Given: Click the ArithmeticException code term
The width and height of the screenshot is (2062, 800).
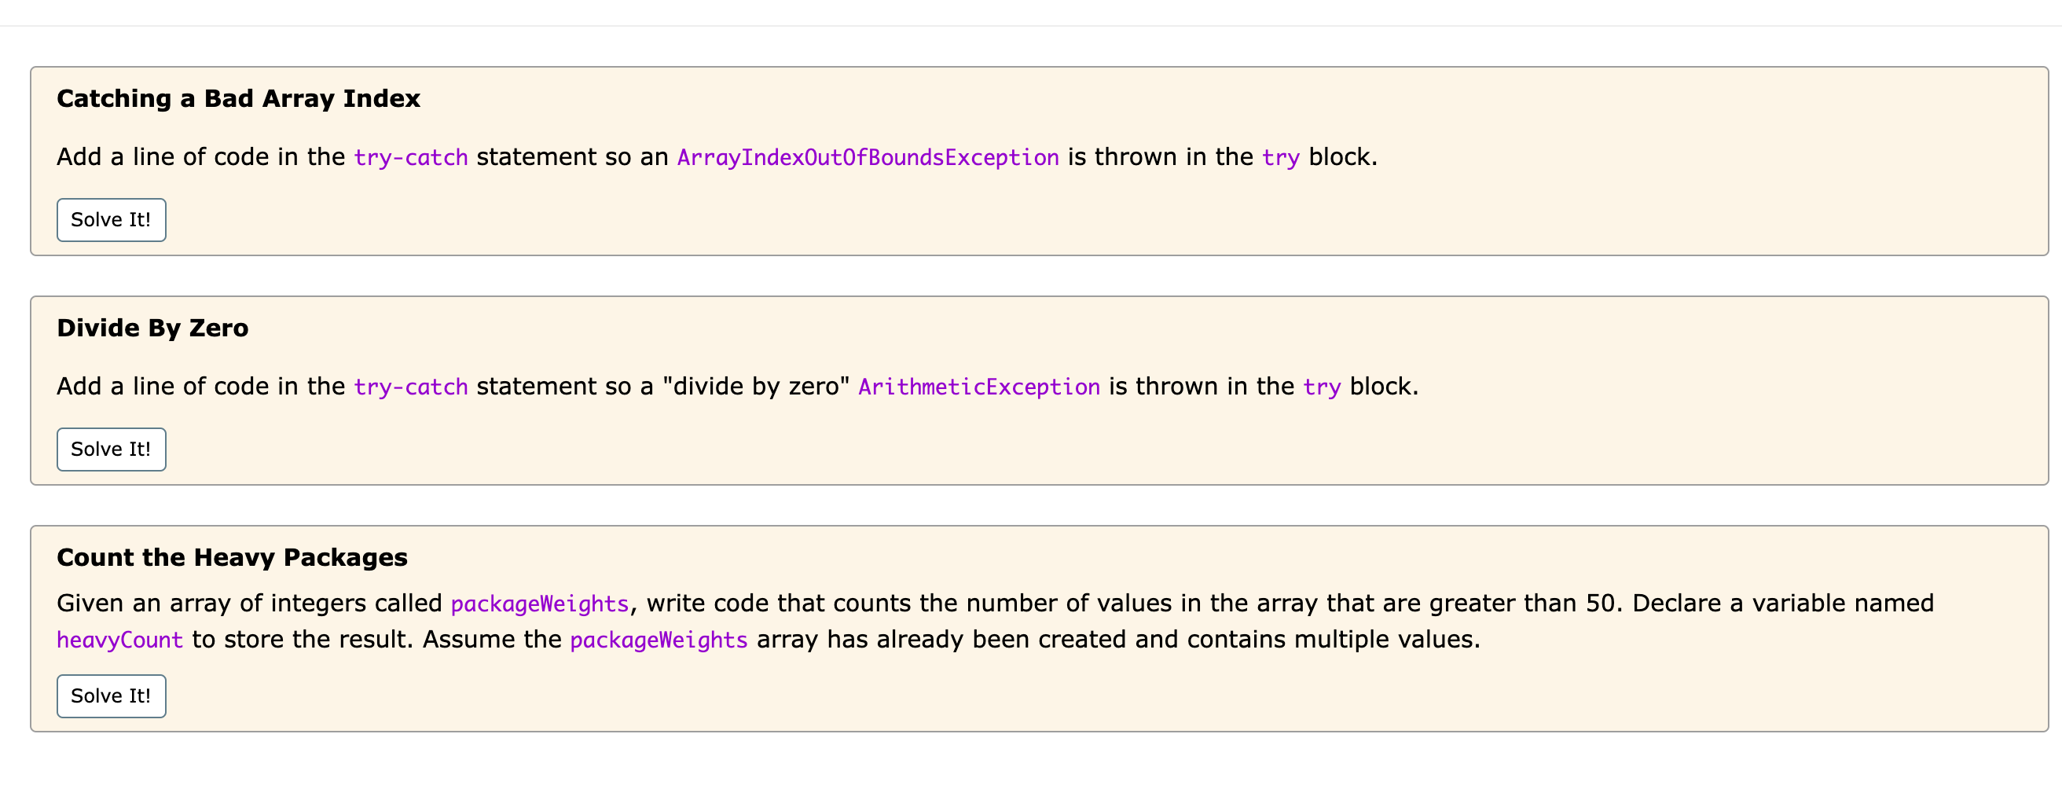Looking at the screenshot, I should tap(979, 387).
